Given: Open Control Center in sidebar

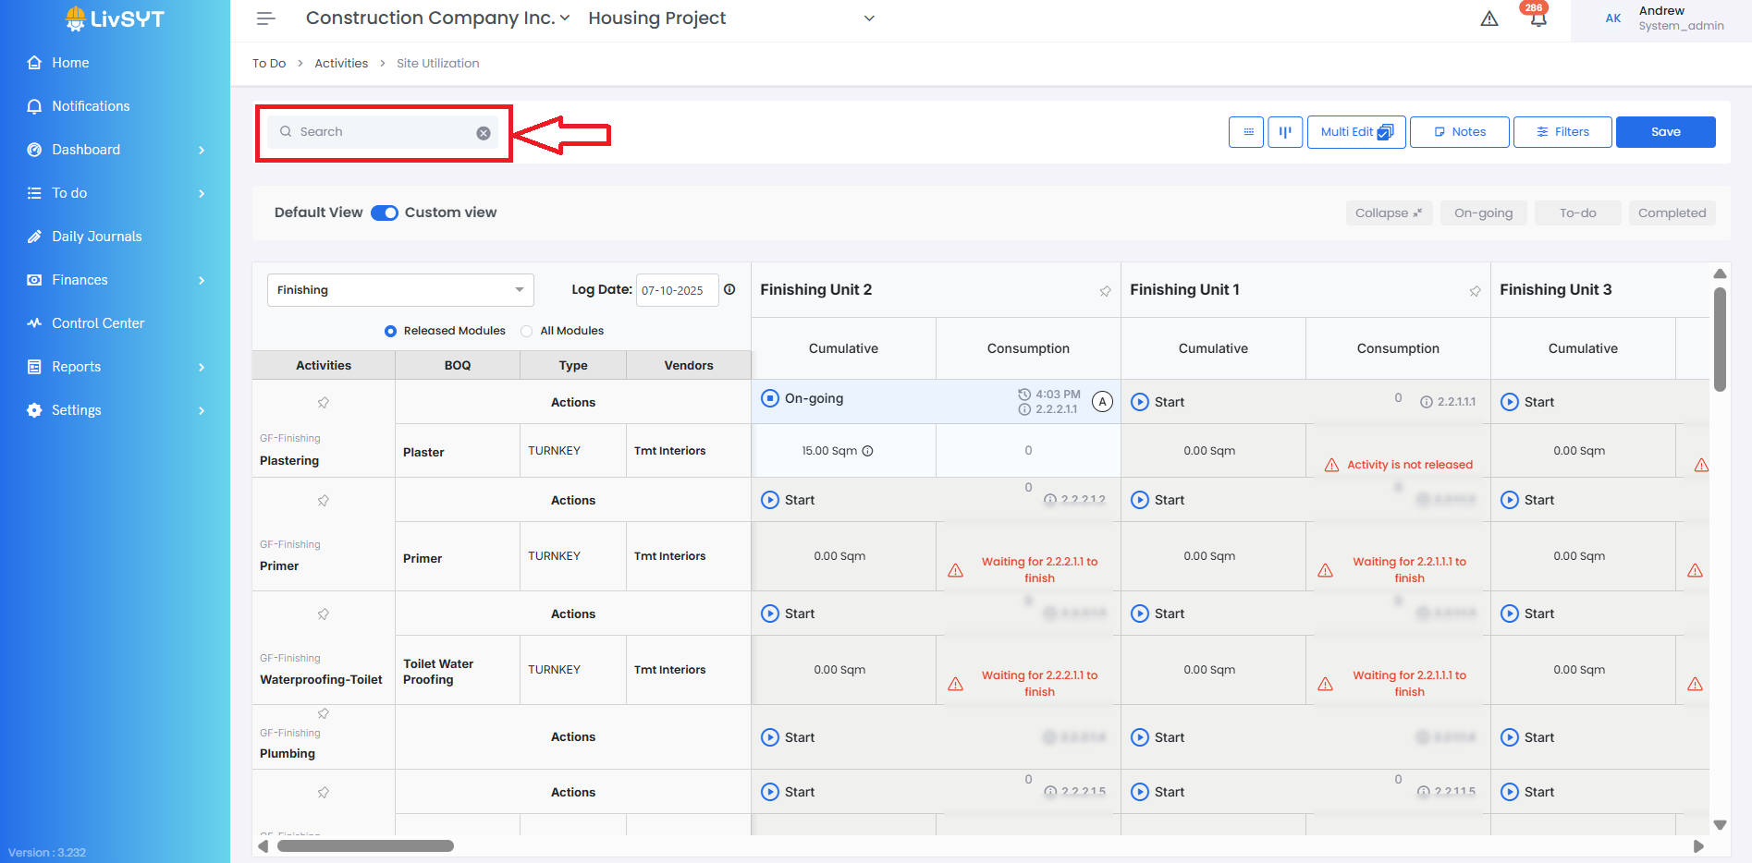Looking at the screenshot, I should (98, 323).
